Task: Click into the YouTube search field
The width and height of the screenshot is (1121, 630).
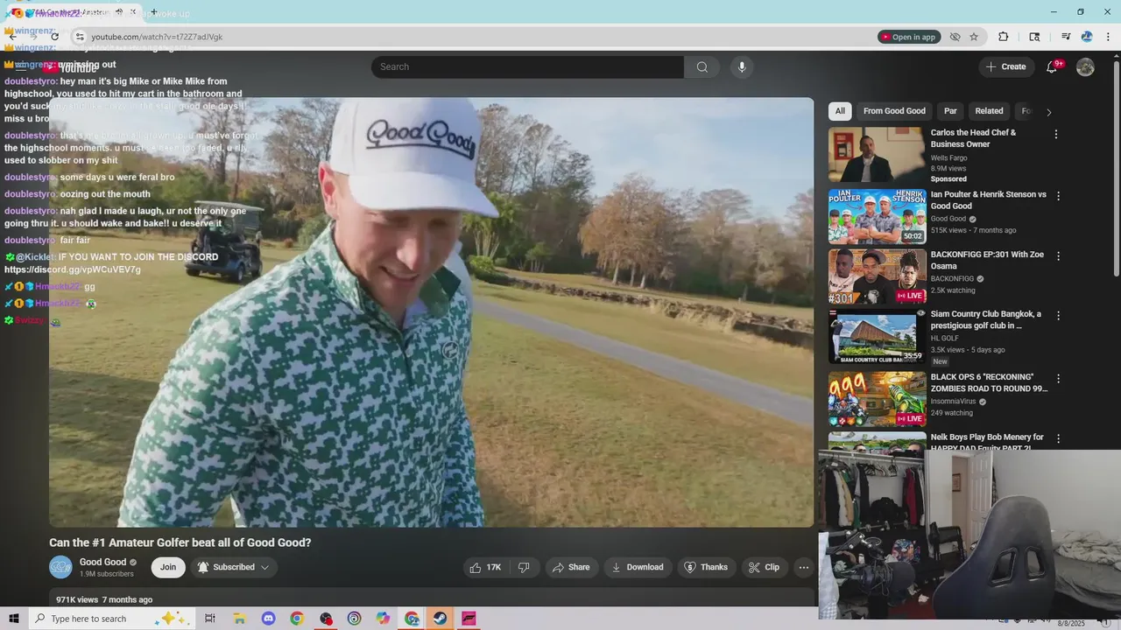Action: (527, 67)
